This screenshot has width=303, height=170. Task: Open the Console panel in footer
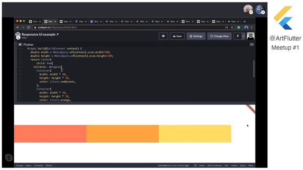[x=19, y=165]
